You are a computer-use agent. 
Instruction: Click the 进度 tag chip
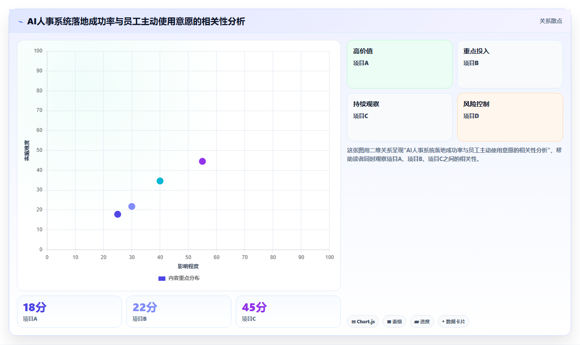tap(422, 322)
